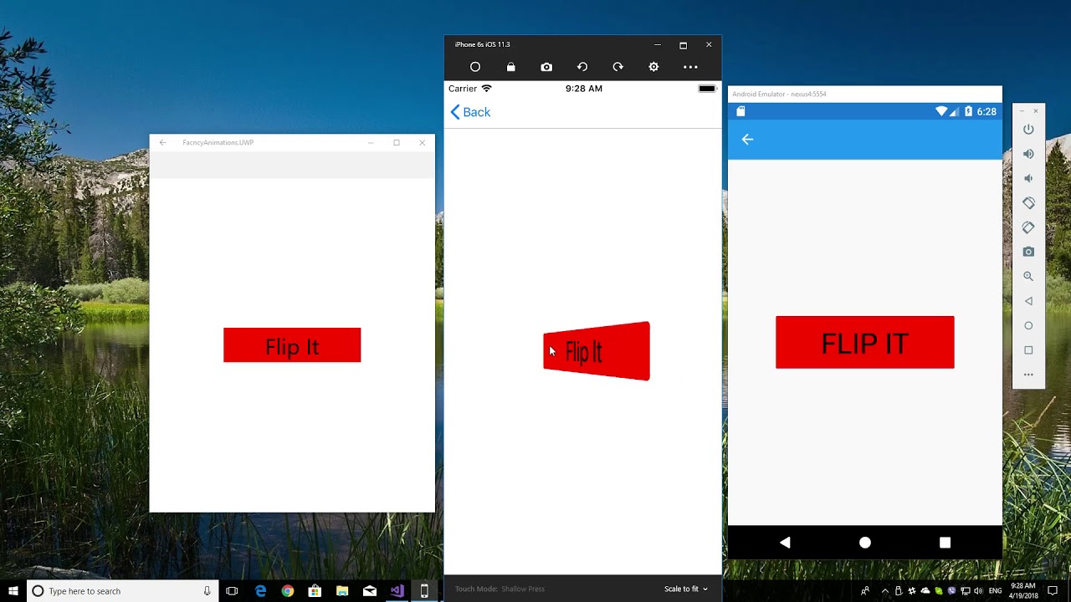Tap Android Overview square button
The height and width of the screenshot is (602, 1071).
945,543
